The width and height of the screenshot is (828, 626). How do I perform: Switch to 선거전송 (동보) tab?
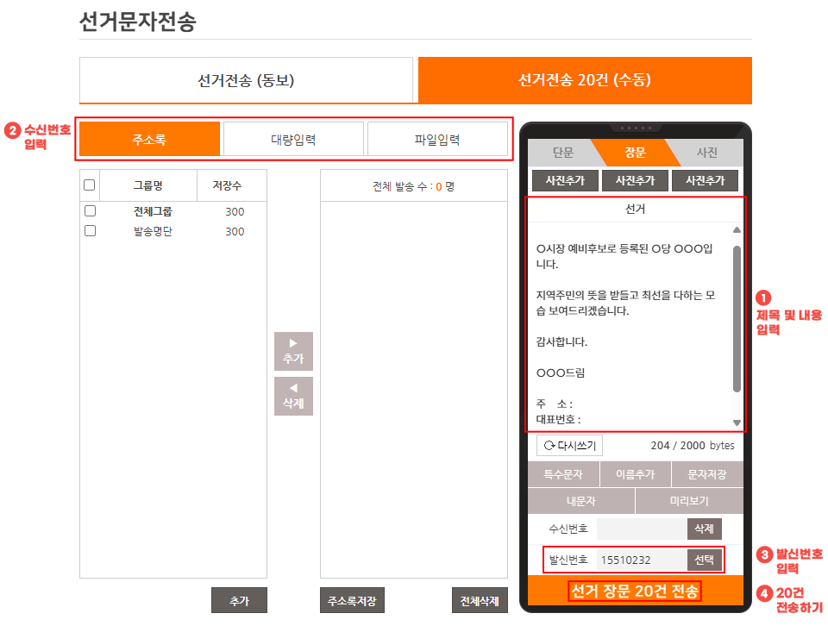(x=246, y=81)
